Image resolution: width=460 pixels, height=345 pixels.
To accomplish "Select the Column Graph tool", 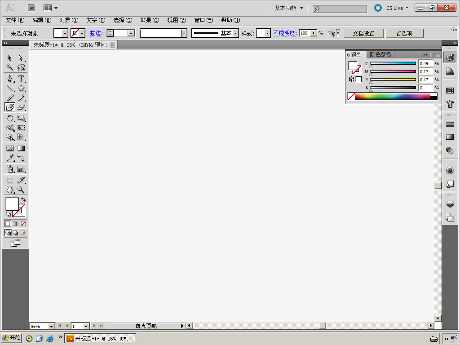I will (x=21, y=169).
